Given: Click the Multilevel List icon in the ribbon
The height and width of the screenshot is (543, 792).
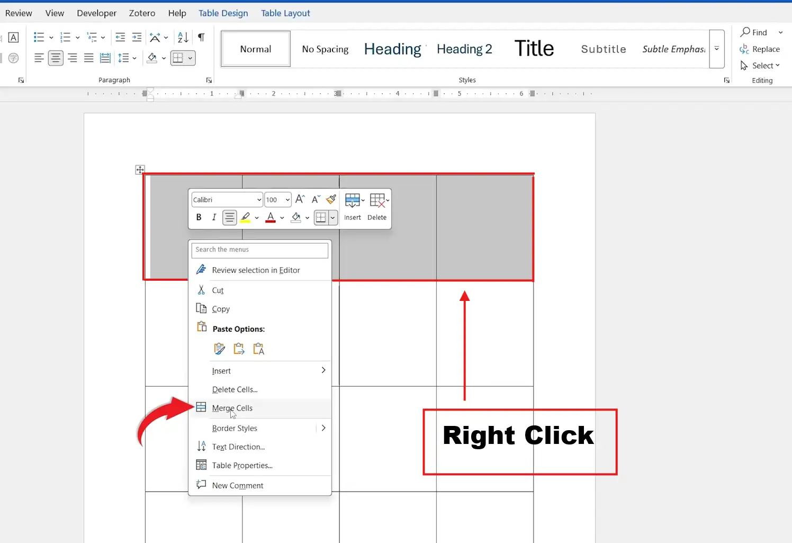Looking at the screenshot, I should (x=92, y=37).
